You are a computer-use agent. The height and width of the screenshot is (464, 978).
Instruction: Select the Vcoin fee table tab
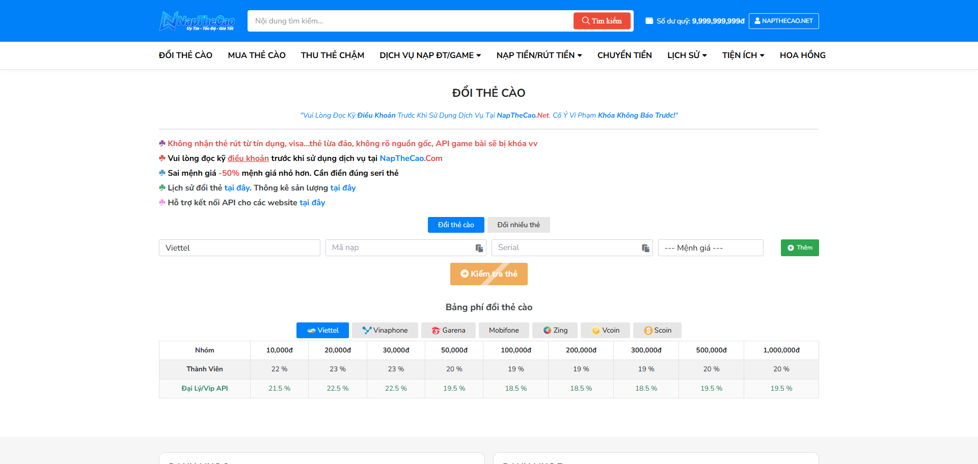[606, 330]
